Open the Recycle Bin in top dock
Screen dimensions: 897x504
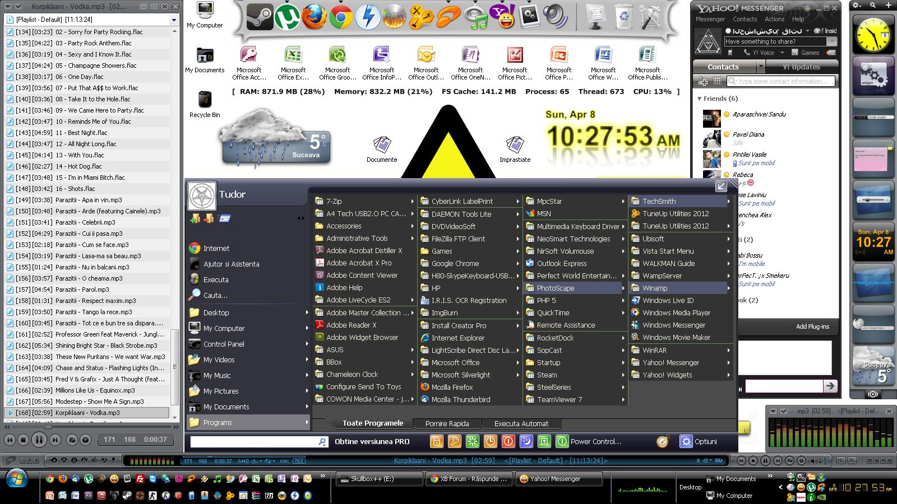click(623, 17)
